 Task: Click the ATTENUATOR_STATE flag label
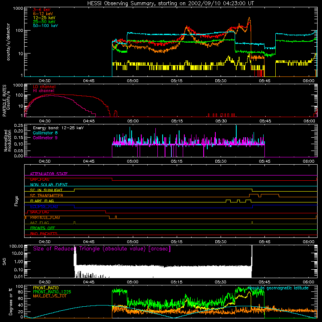pyautogui.click(x=49, y=174)
